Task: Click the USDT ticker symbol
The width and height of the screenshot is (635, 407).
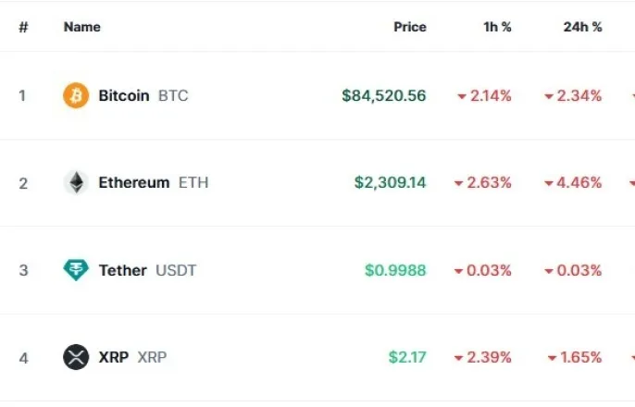Action: coord(176,270)
